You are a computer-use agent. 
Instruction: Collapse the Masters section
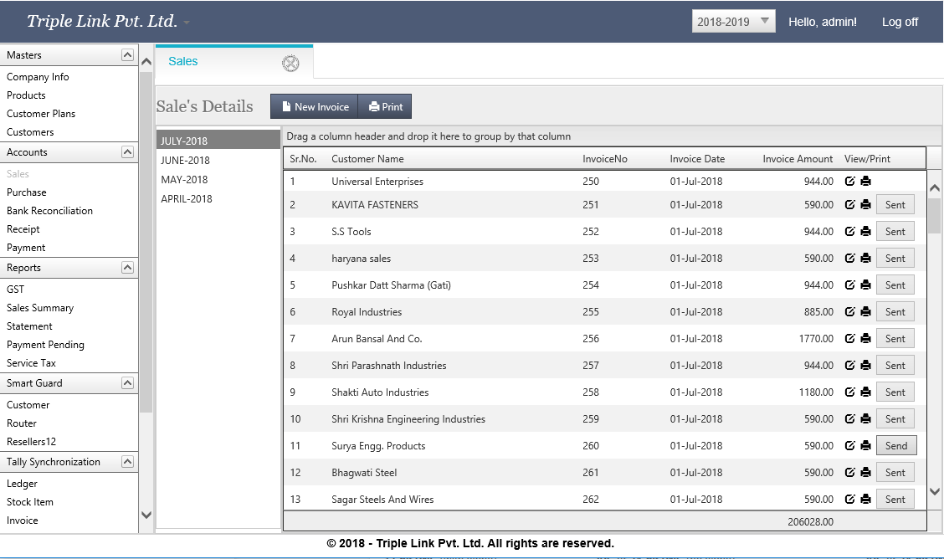point(128,54)
